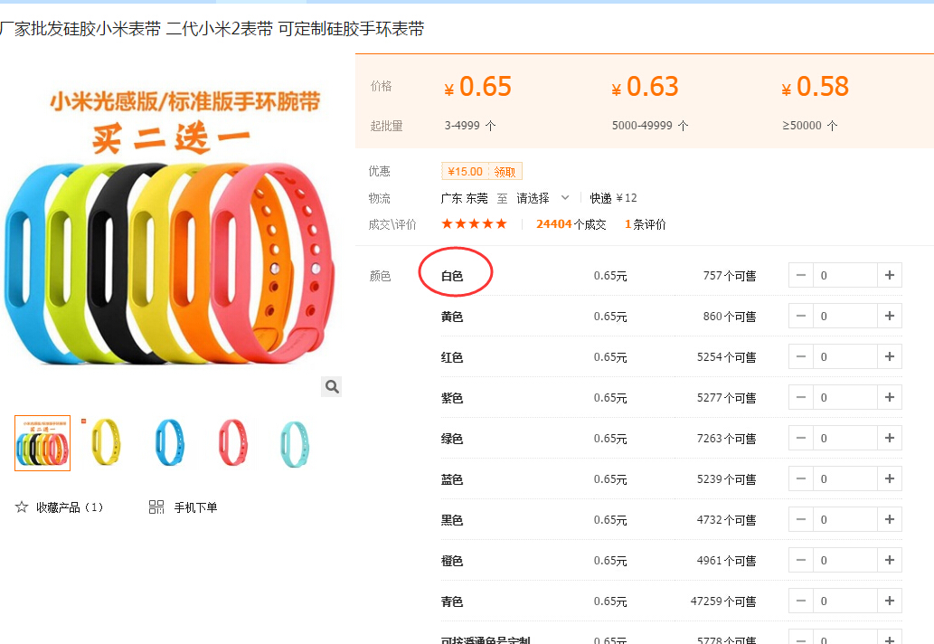Click the five-star rating
The height and width of the screenshot is (644, 934).
click(x=474, y=224)
